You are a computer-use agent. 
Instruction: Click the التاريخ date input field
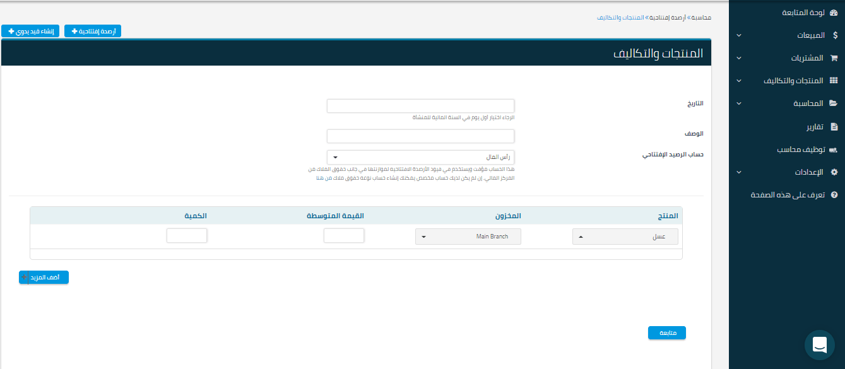[420, 106]
